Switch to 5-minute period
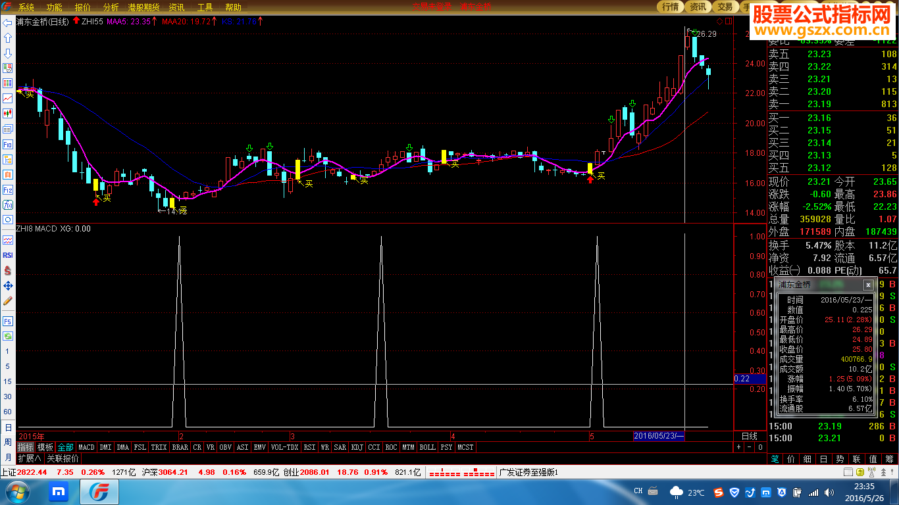The height and width of the screenshot is (505, 899). (8, 366)
